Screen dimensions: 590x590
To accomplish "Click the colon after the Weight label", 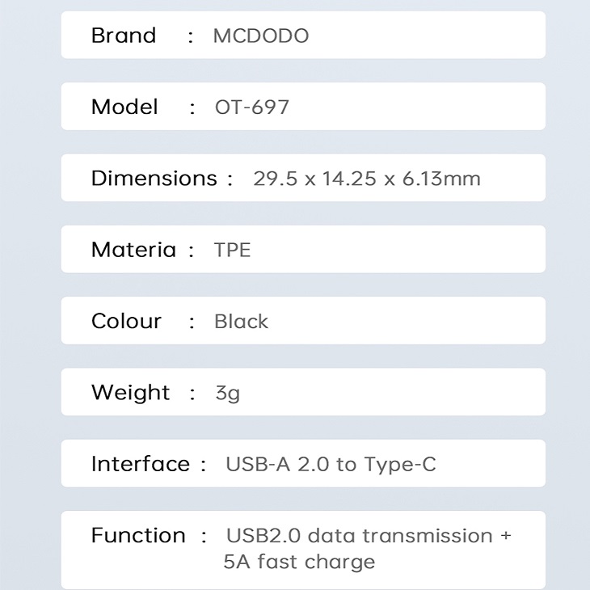I will click(x=192, y=394).
